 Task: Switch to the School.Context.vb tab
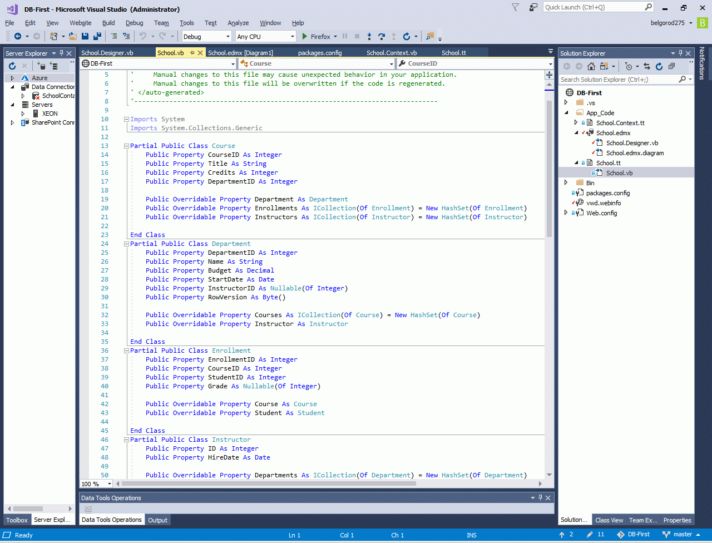click(x=391, y=53)
